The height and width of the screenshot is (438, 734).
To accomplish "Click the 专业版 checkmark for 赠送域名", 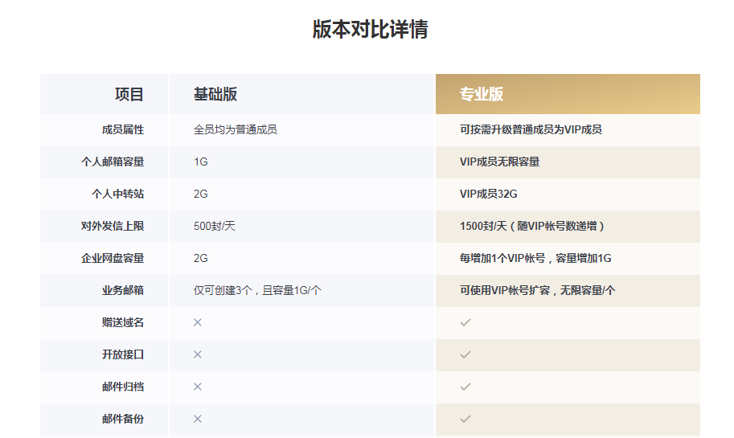I will point(465,322).
